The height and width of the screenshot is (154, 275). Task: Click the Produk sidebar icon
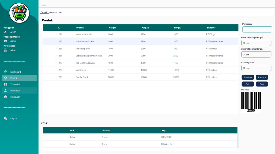pyautogui.click(x=5, y=78)
